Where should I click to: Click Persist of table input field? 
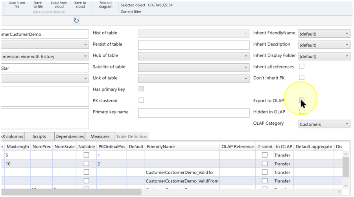tap(194, 45)
